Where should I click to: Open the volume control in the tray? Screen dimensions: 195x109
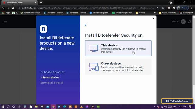pyautogui.click(x=165, y=107)
